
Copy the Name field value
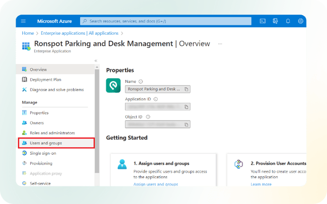coord(186,89)
